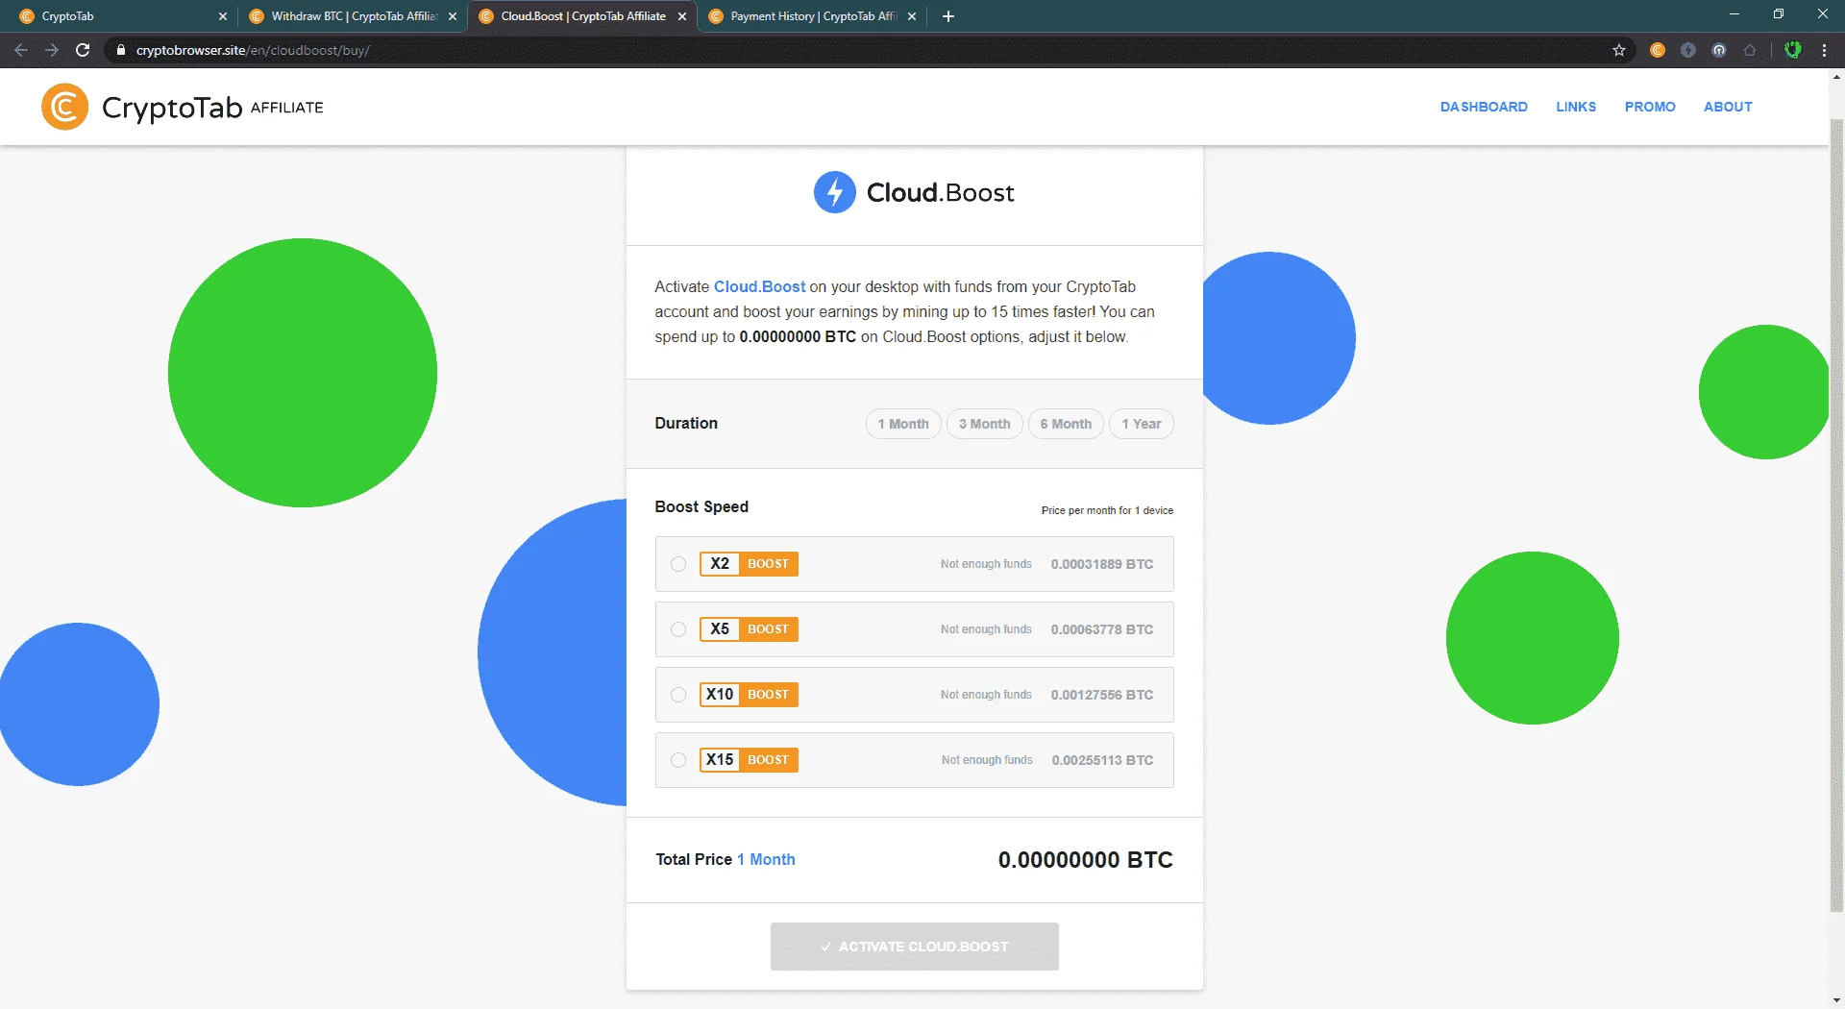The image size is (1845, 1009).
Task: Bookmark this page with the star icon
Action: (1619, 50)
